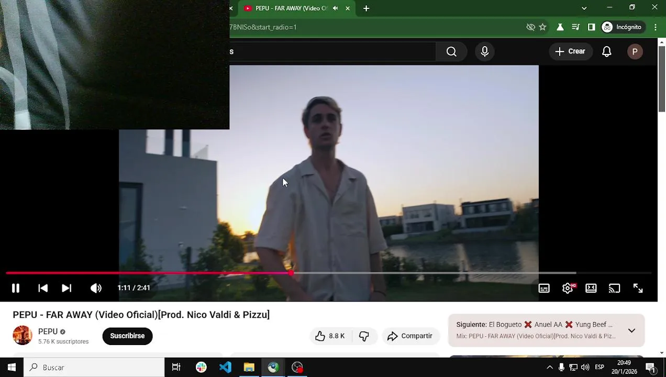Open YouTube notifications bell
Screen dimensions: 666x377
607,51
